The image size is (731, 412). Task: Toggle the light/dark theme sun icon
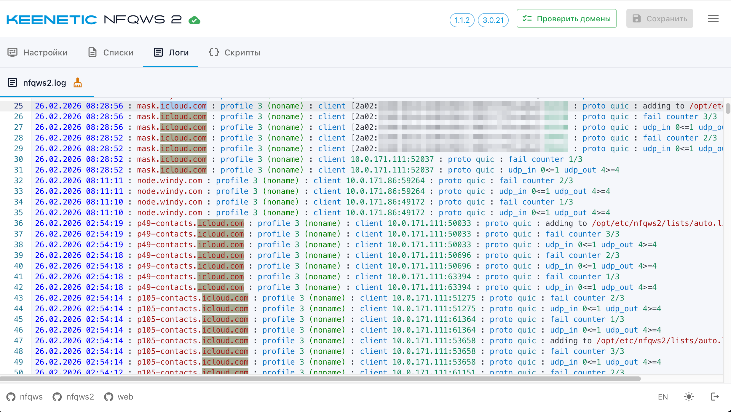(x=689, y=397)
